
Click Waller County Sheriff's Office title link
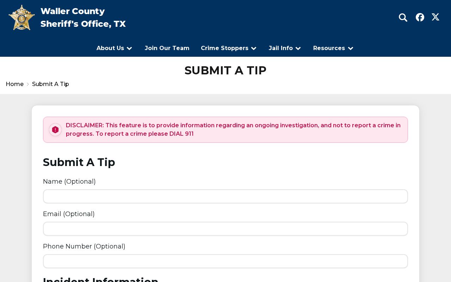pyautogui.click(x=83, y=18)
